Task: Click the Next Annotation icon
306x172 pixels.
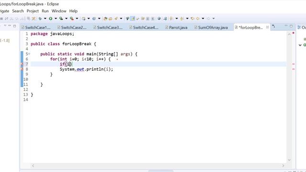Action: coord(171,19)
